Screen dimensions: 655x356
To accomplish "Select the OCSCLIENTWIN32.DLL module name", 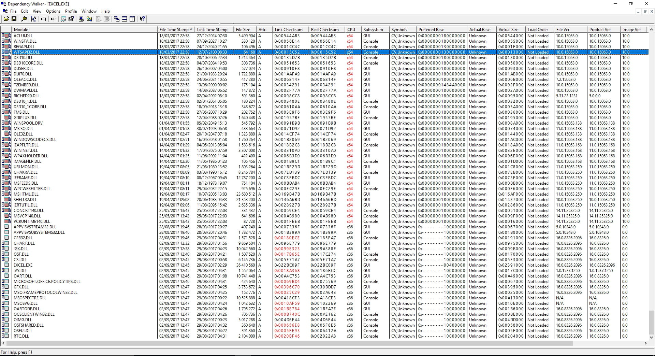I will pos(34,314).
